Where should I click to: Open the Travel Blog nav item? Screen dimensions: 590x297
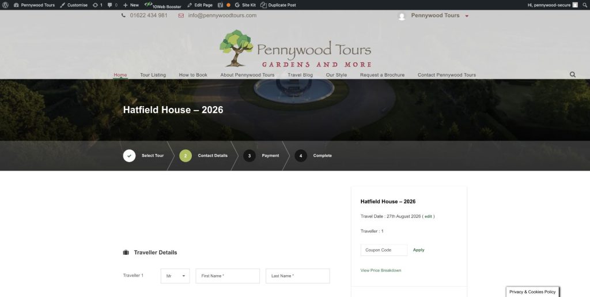(x=300, y=75)
